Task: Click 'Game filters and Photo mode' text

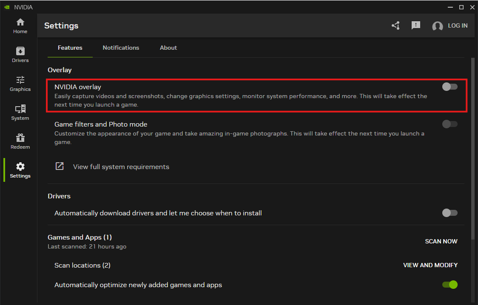Action: (x=101, y=124)
